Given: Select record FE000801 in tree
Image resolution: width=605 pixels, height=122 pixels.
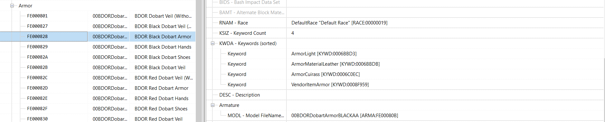Looking at the screenshot, I should pyautogui.click(x=37, y=16).
